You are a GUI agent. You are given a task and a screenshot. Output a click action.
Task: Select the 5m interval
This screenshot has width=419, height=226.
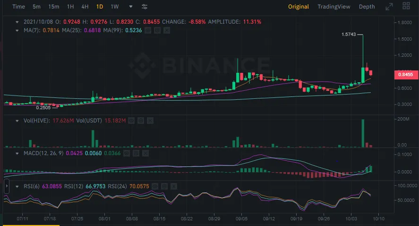click(x=36, y=7)
